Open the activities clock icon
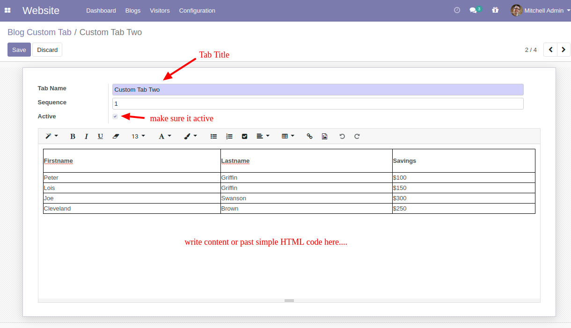The height and width of the screenshot is (328, 571). [457, 10]
